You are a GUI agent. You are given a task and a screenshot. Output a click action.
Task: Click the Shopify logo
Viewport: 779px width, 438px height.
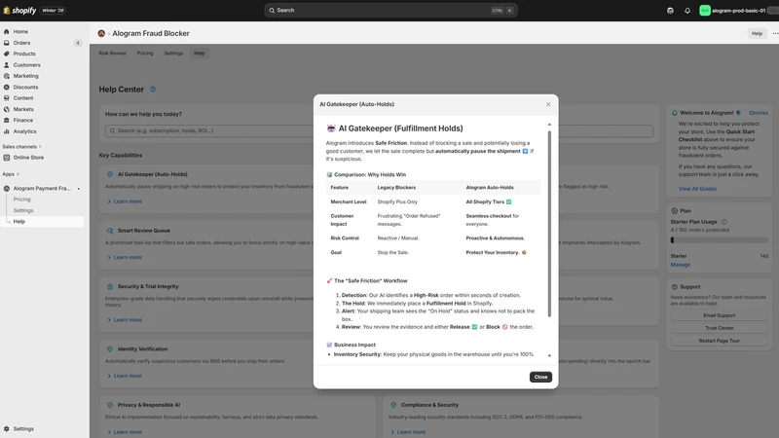tap(19, 11)
